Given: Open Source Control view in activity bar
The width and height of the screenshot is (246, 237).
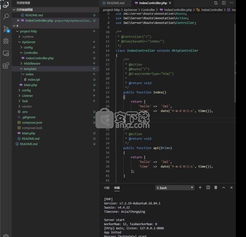Looking at the screenshot, I should pos(6,29).
